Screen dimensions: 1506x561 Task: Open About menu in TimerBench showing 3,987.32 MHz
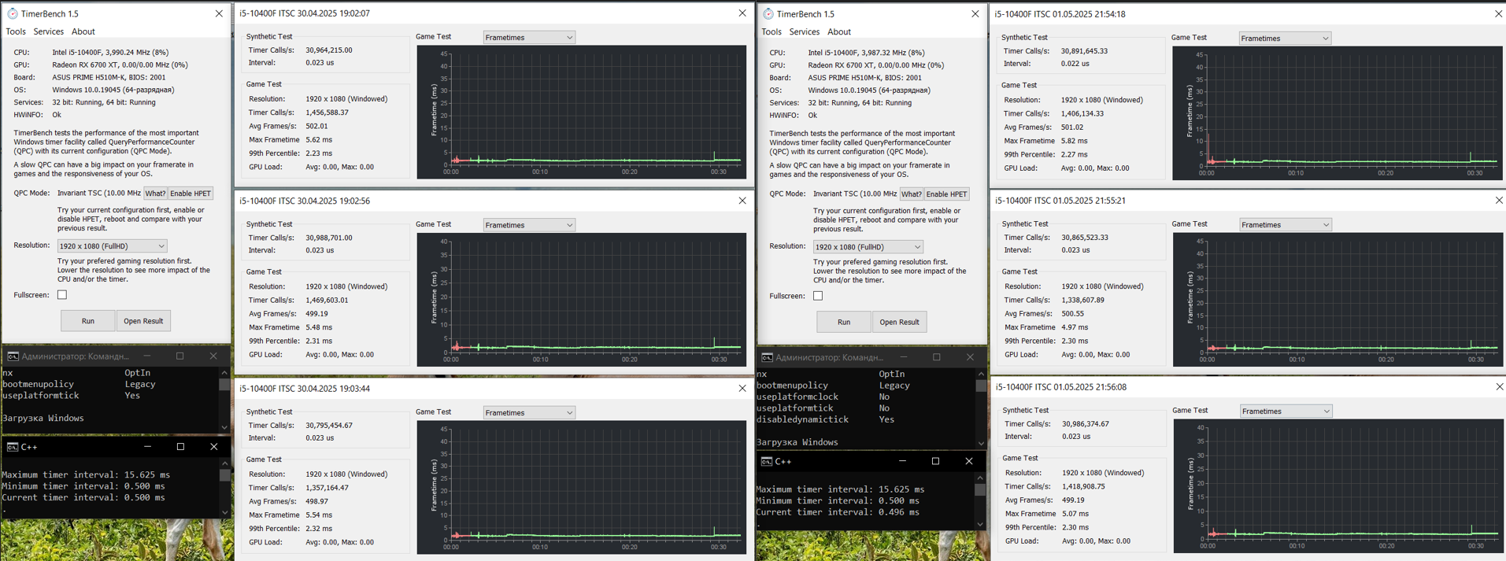(x=838, y=31)
